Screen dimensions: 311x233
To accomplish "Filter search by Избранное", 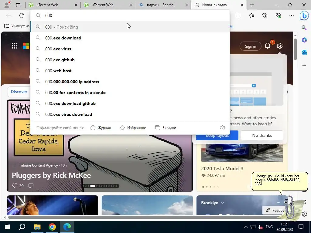I will tap(133, 128).
